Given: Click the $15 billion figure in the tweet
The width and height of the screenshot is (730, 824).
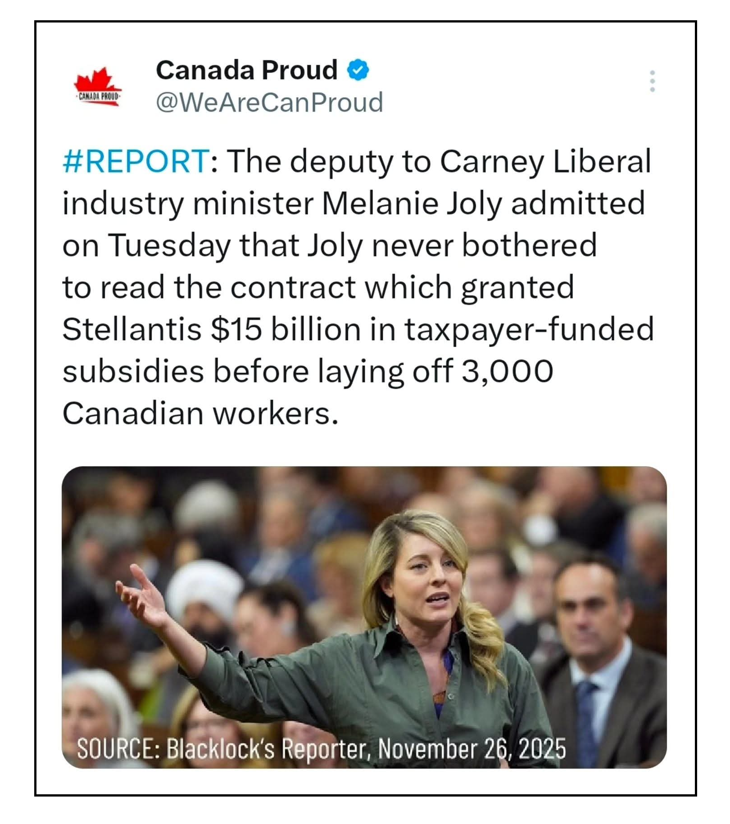Looking at the screenshot, I should click(286, 329).
